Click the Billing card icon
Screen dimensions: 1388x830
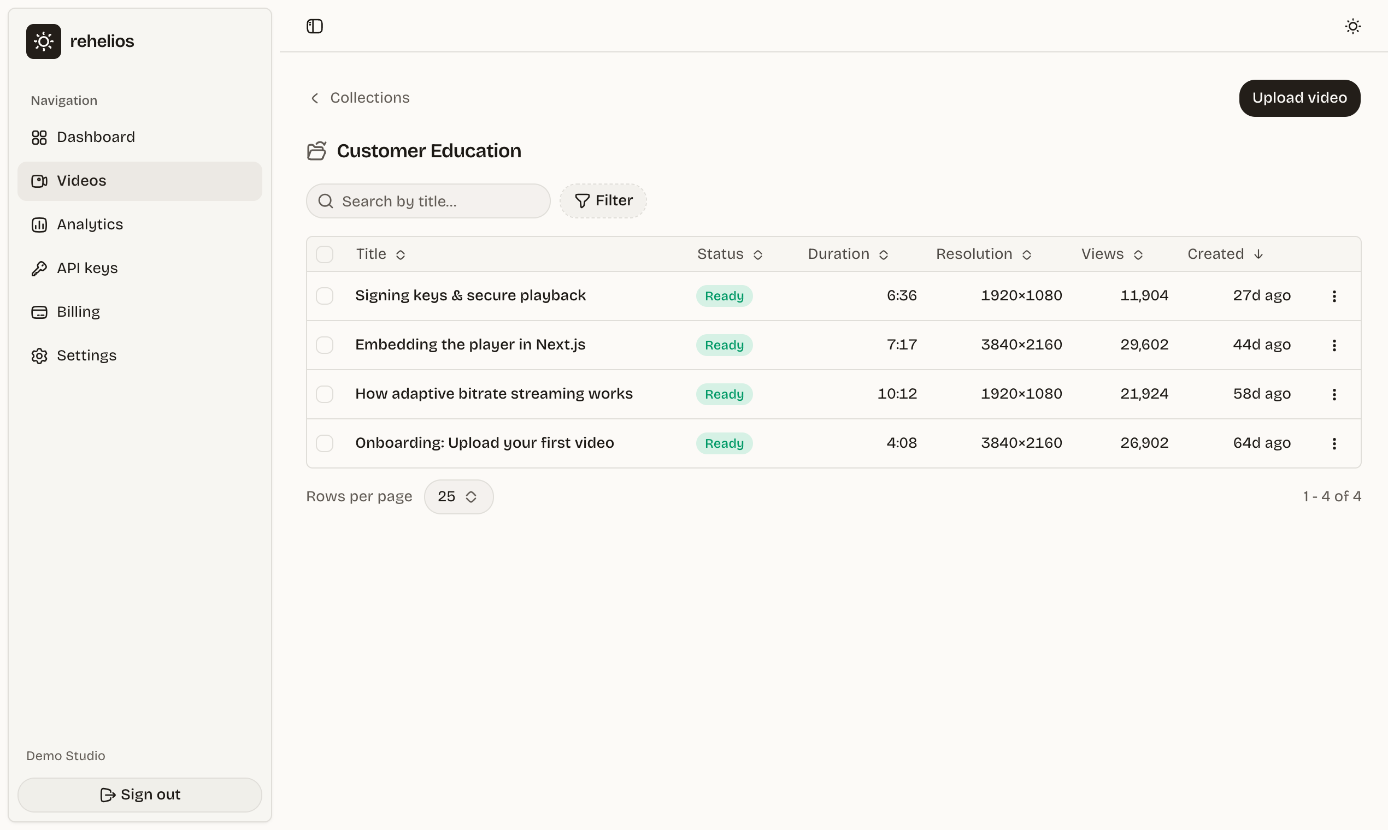tap(39, 312)
